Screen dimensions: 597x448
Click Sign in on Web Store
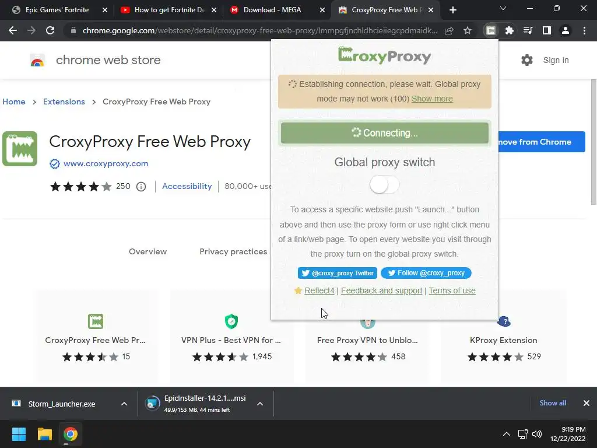pos(556,60)
